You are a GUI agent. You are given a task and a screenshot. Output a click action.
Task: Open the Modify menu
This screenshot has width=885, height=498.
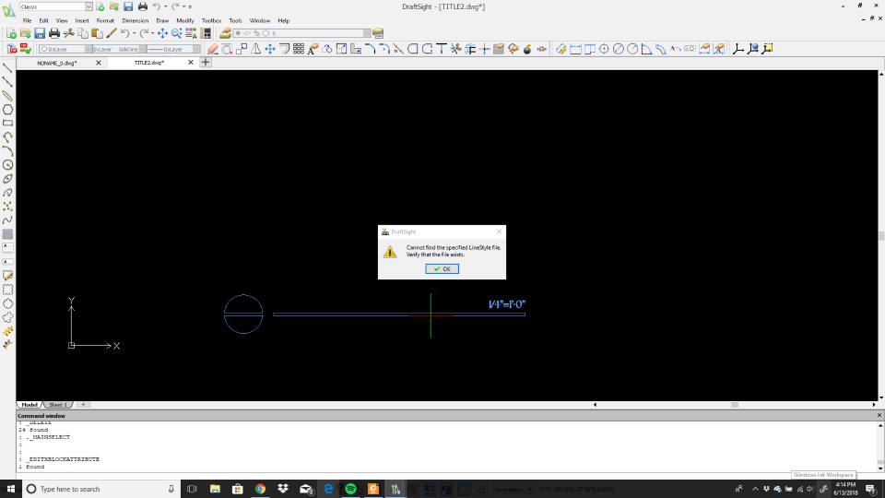[x=184, y=20]
